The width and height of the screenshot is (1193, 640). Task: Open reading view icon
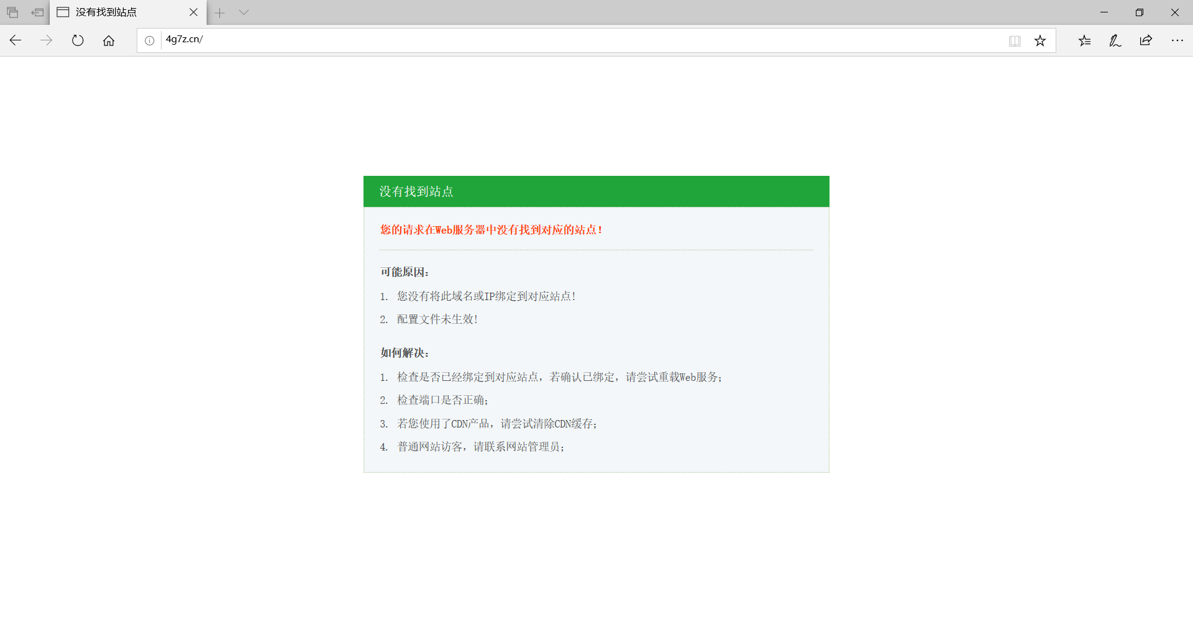tap(1015, 41)
